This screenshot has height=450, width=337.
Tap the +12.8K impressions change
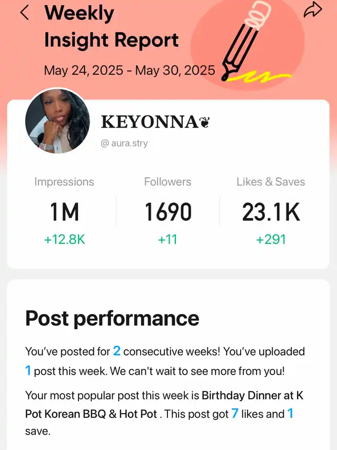tap(64, 239)
